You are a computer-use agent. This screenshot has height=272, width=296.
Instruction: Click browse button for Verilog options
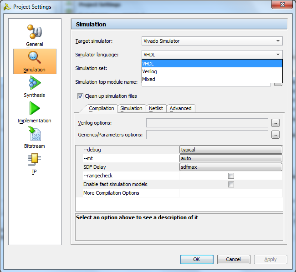275,123
